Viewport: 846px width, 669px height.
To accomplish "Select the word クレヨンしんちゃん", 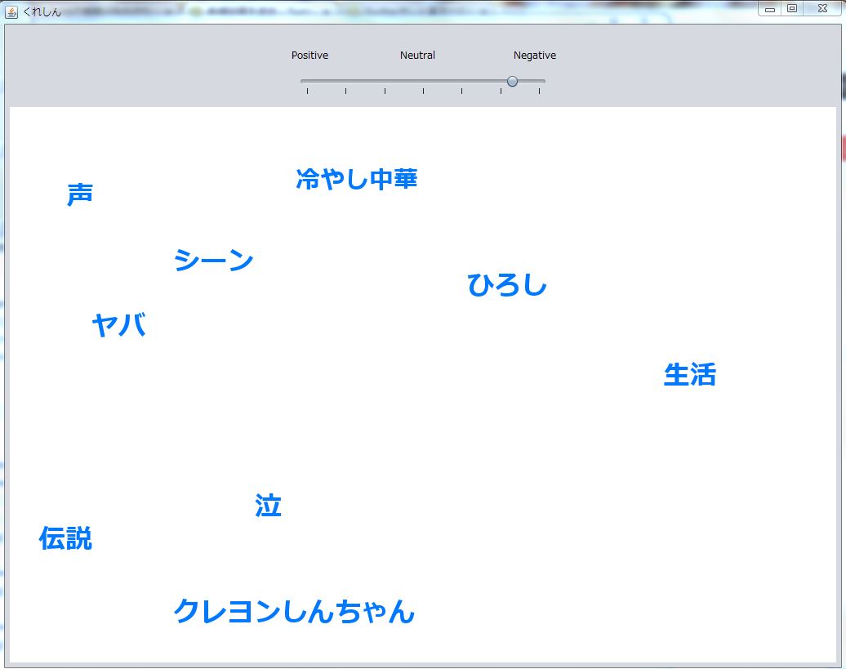I will pos(294,611).
